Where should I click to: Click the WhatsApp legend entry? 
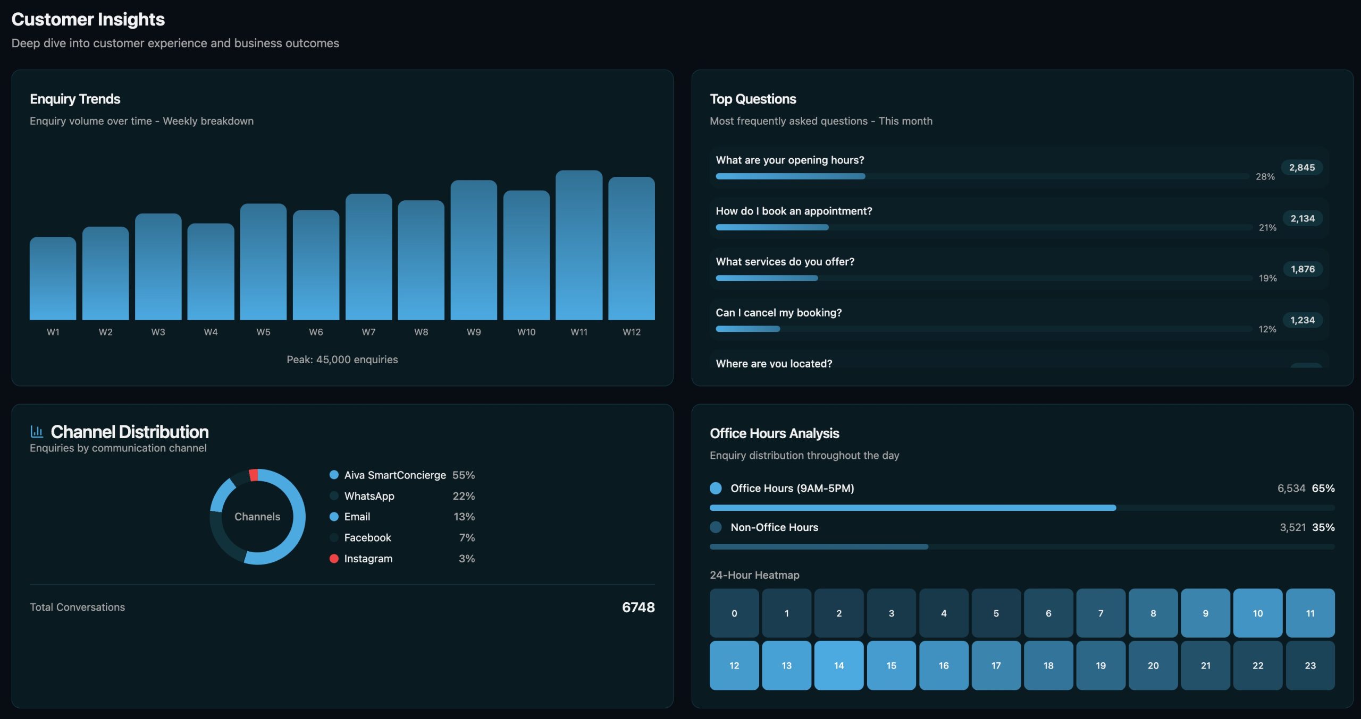369,496
